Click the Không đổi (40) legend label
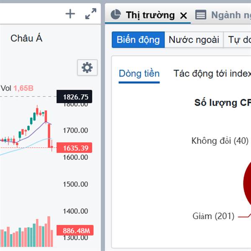 click(220, 141)
